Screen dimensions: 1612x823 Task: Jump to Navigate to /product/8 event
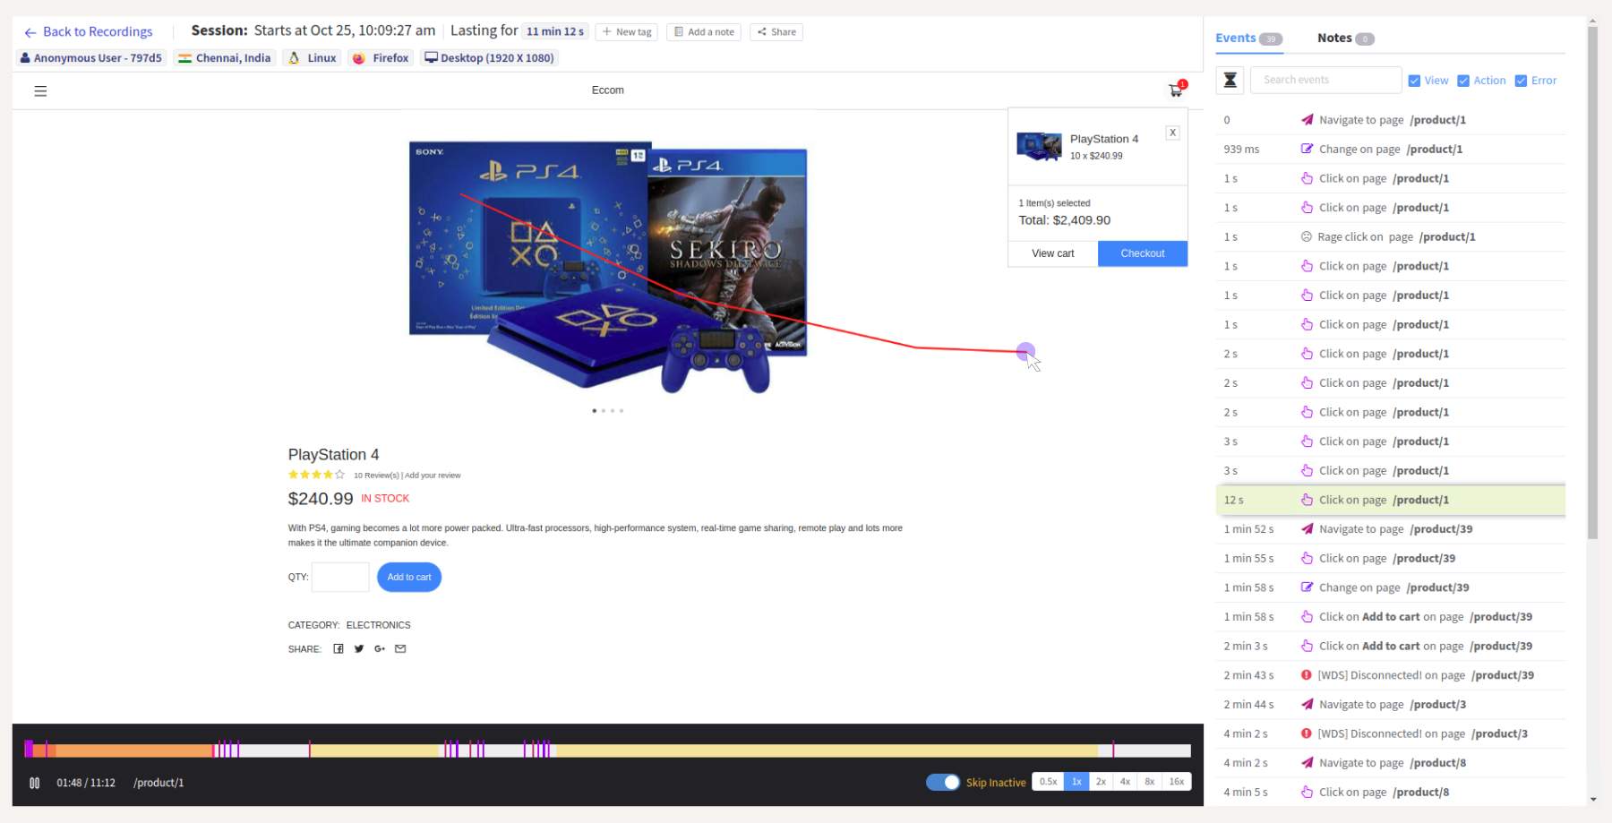1390,763
